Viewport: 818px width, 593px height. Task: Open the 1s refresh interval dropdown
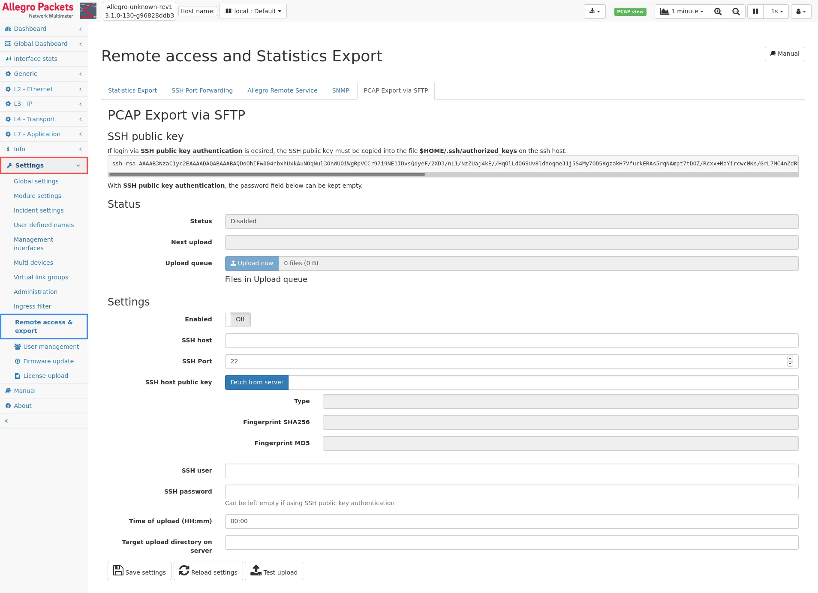pos(776,12)
